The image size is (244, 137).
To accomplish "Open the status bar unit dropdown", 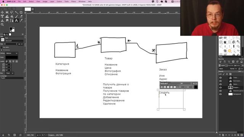I will (x=39, y=135).
